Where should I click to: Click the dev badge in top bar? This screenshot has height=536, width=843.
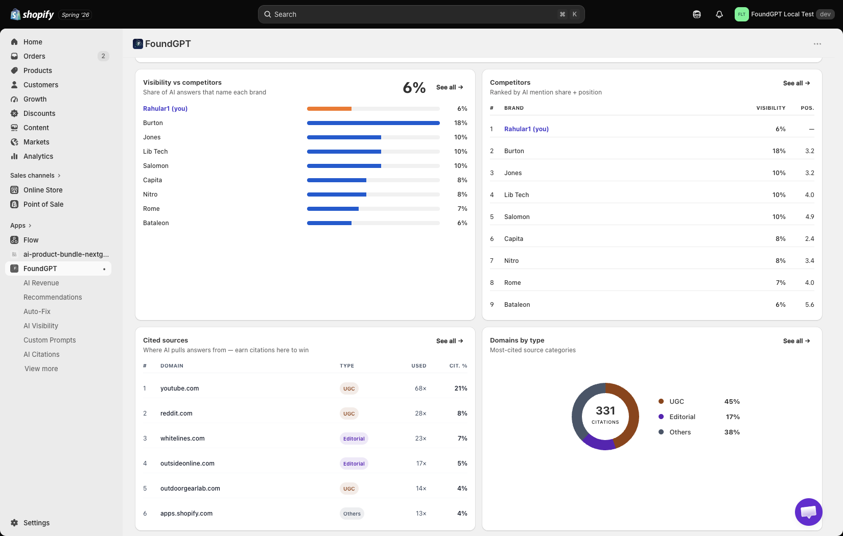(x=825, y=14)
